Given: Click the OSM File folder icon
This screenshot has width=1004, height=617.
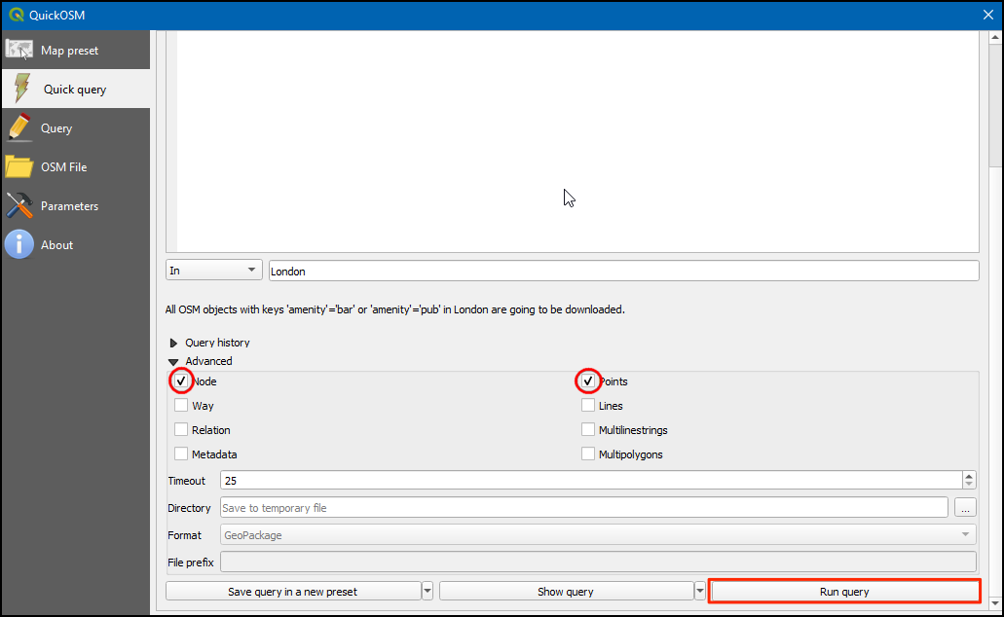Looking at the screenshot, I should coord(19,166).
